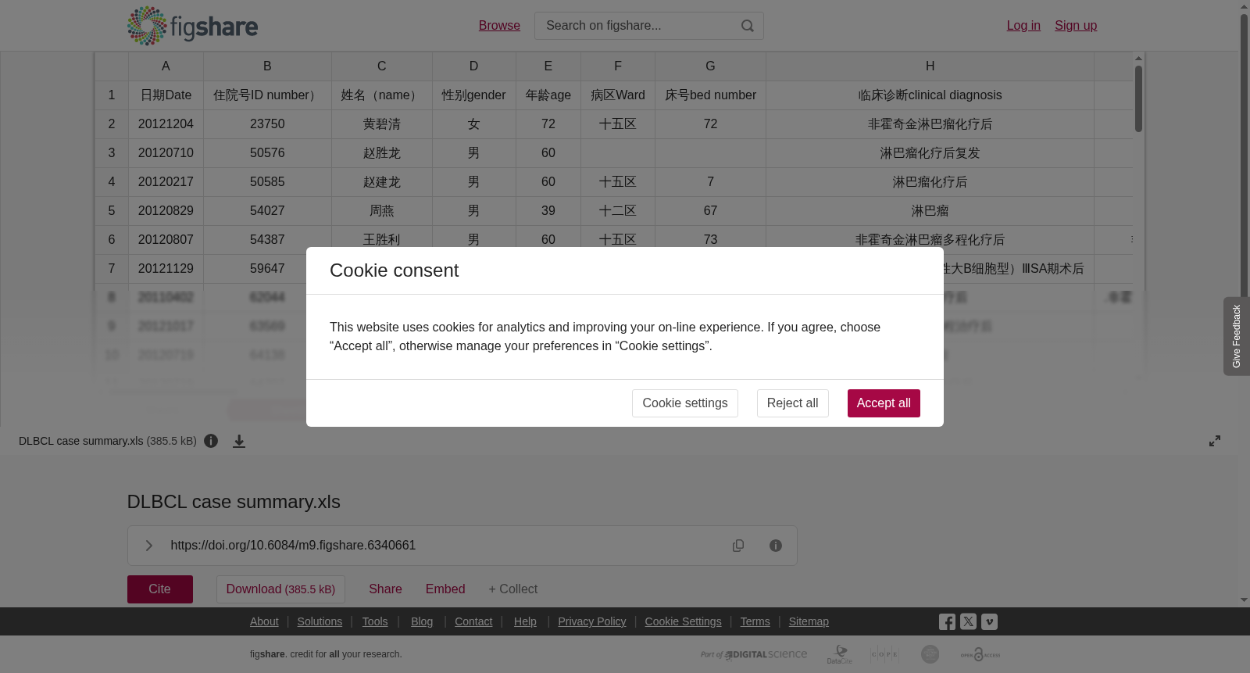
Task: Select row 5 number header
Action: coord(112,211)
